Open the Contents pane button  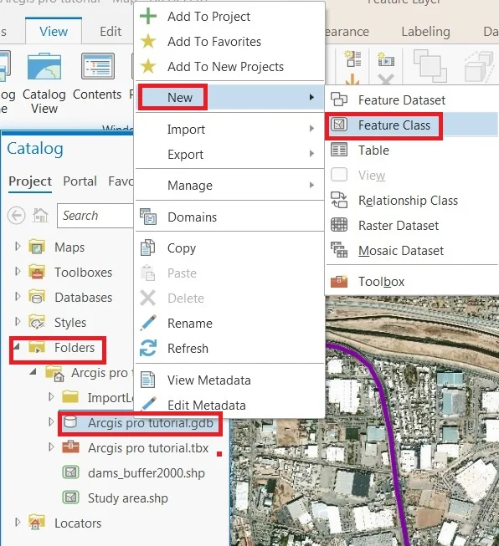tap(97, 77)
